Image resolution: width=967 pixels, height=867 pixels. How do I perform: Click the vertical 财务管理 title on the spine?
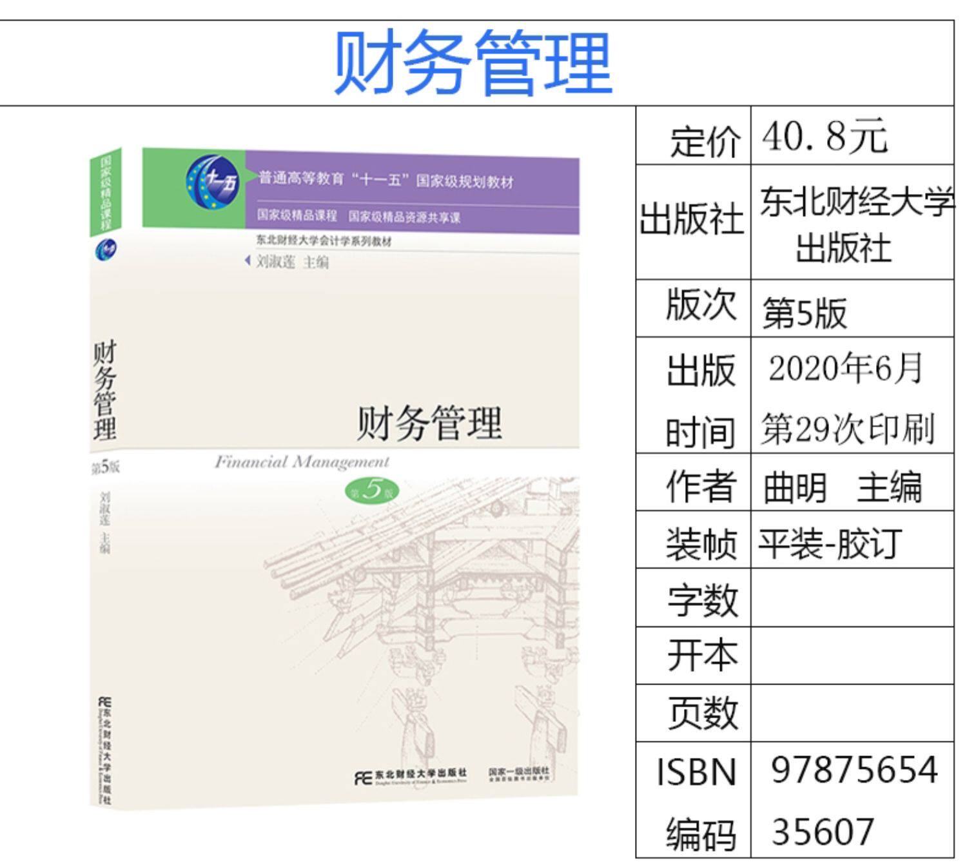click(104, 391)
